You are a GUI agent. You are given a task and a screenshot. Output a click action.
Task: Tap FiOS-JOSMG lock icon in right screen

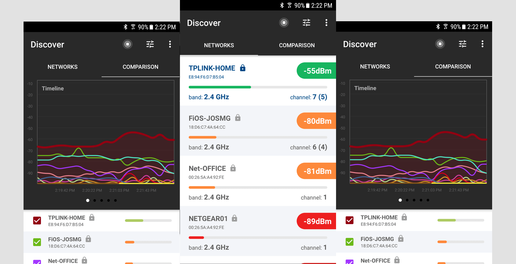point(401,238)
